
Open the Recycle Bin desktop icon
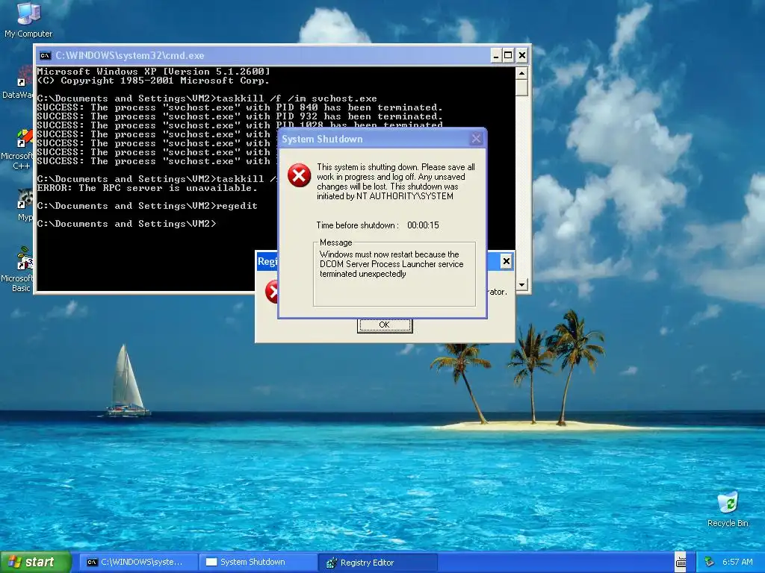click(728, 510)
